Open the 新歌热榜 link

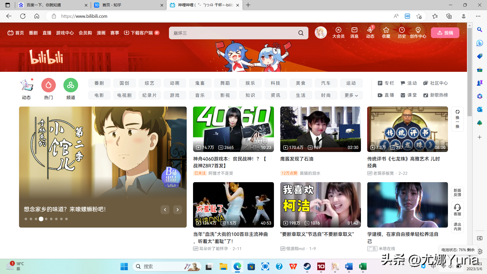tap(436, 95)
